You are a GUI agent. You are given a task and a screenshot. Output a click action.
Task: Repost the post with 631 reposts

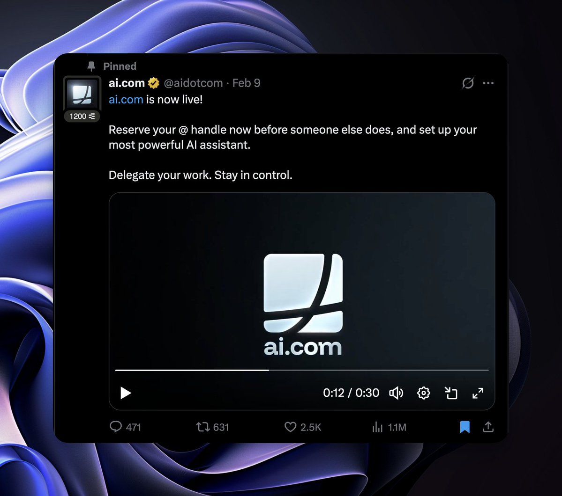212,427
